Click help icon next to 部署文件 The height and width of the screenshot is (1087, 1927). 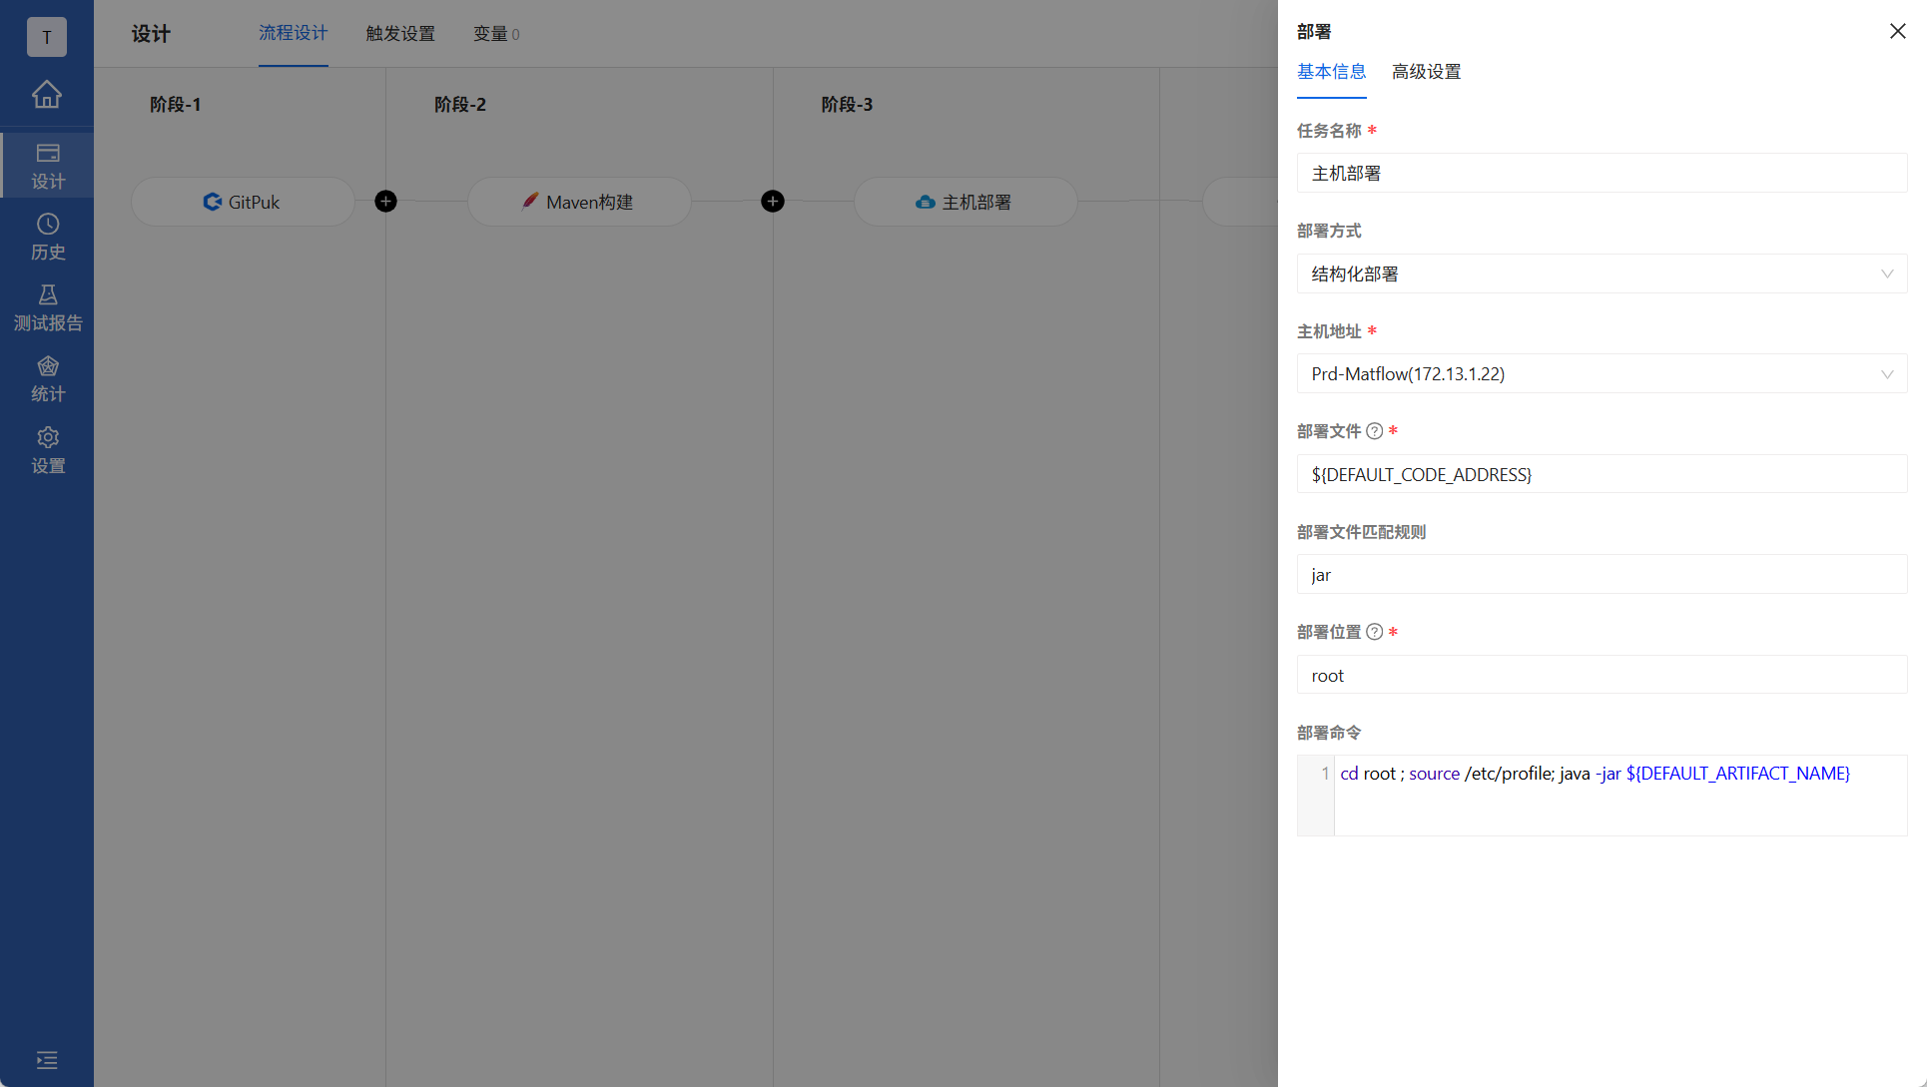1374,431
